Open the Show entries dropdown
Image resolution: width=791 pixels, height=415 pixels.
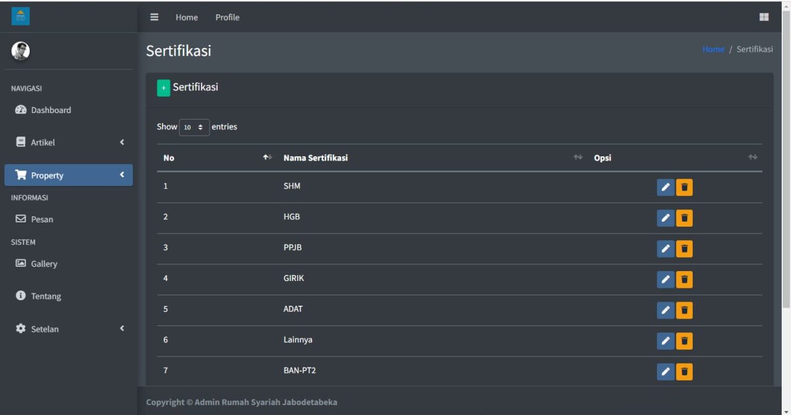pos(194,127)
